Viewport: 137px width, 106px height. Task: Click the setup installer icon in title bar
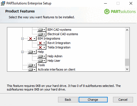point(3,3)
